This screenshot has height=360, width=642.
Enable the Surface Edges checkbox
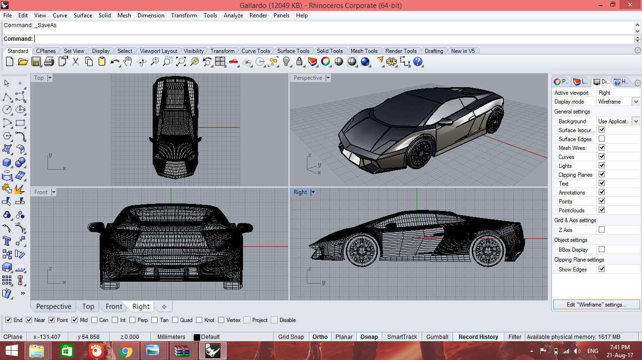pos(602,139)
